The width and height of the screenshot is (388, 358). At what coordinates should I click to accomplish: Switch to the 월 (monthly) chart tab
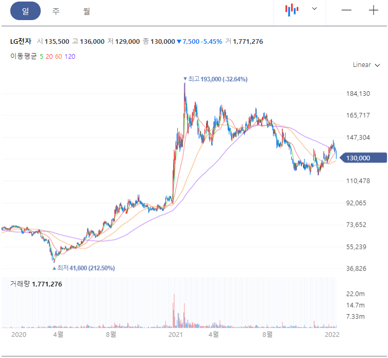pos(87,11)
